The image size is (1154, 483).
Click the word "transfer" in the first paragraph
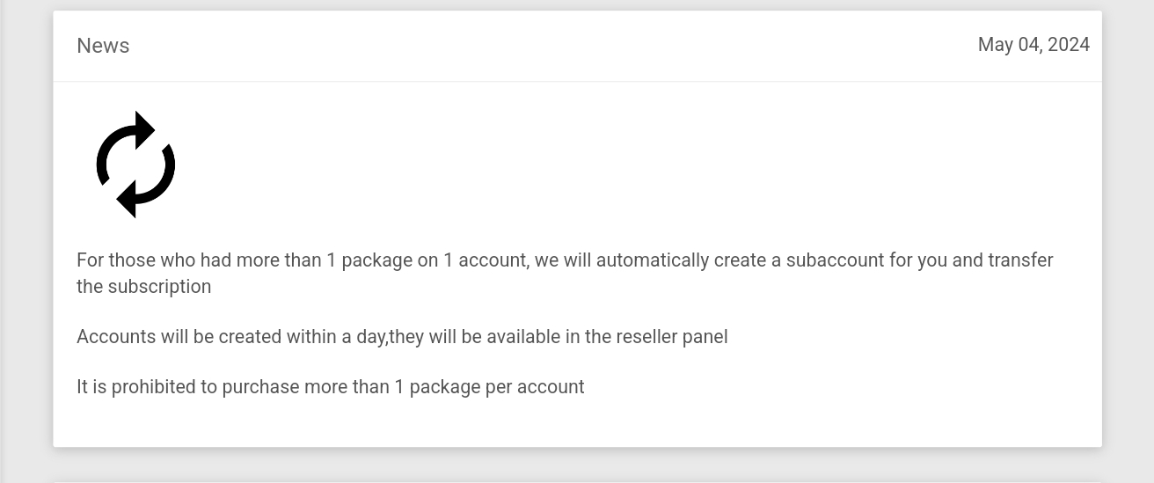1020,260
